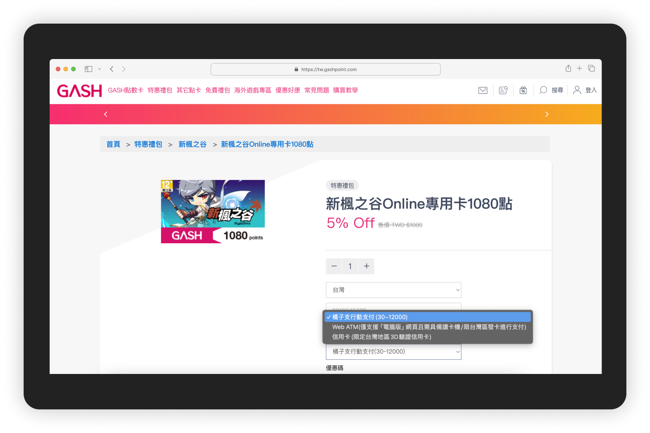
Task: Open 新楓之谷Online專用卡1080點 breadcrumb link
Action: pos(267,144)
